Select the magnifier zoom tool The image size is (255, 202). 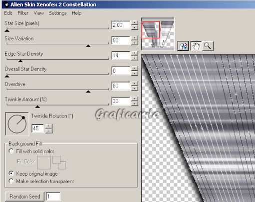(x=208, y=46)
